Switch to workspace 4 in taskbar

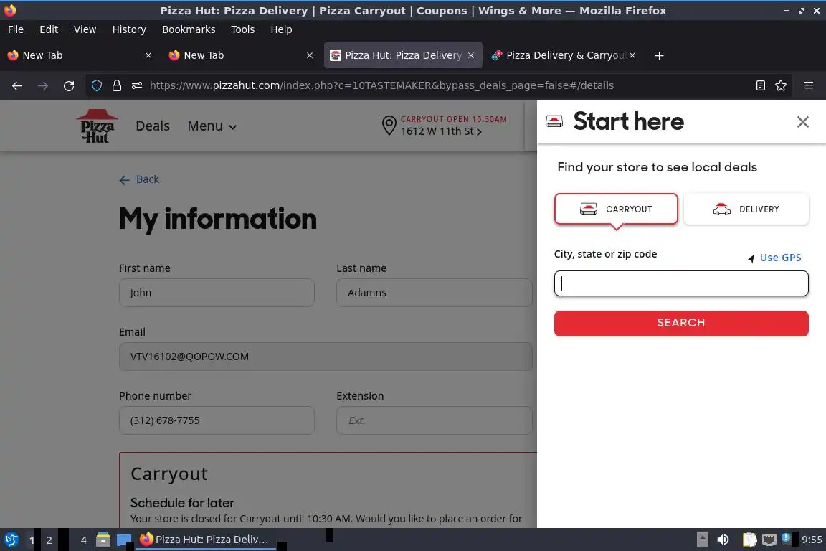(83, 540)
